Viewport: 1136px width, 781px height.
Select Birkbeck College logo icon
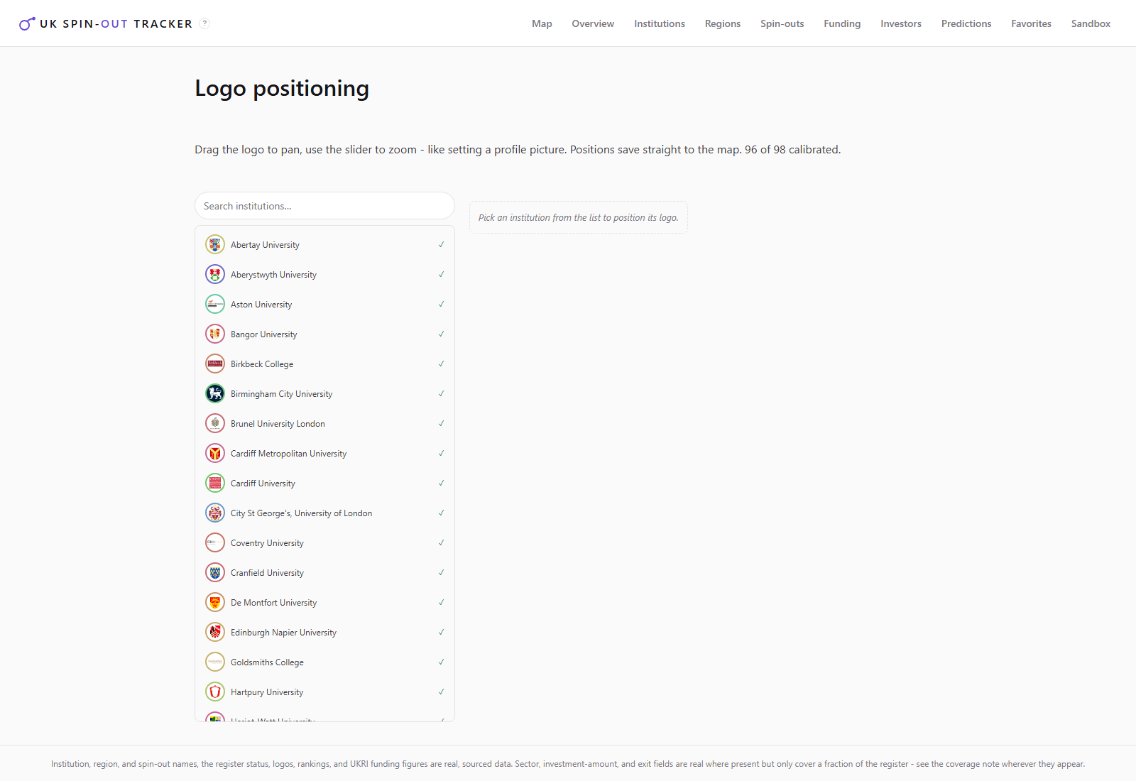(x=215, y=364)
